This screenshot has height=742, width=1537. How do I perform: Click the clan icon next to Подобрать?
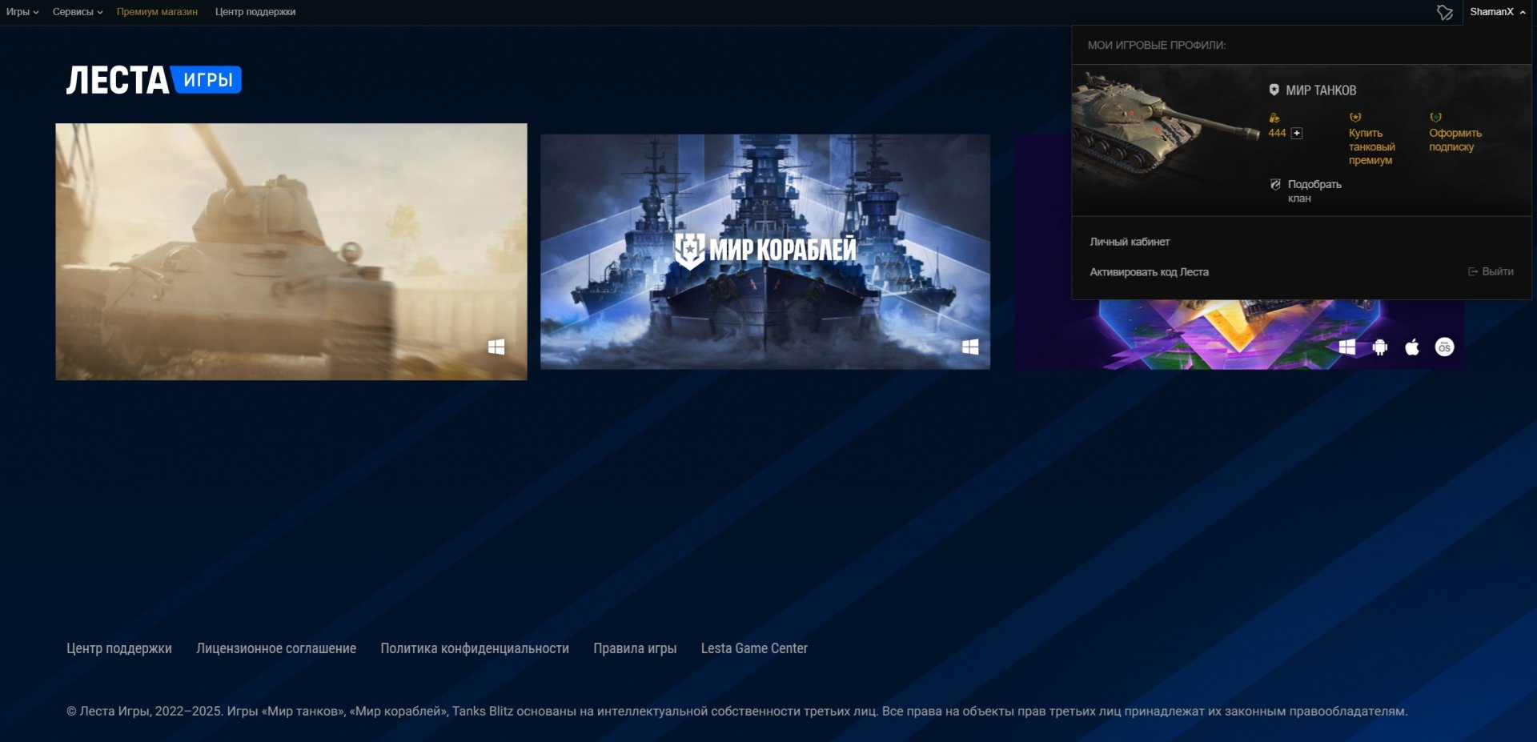(1275, 184)
